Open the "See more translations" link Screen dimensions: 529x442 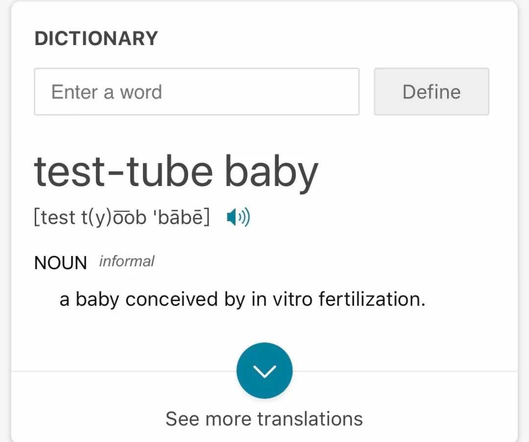coord(264,419)
